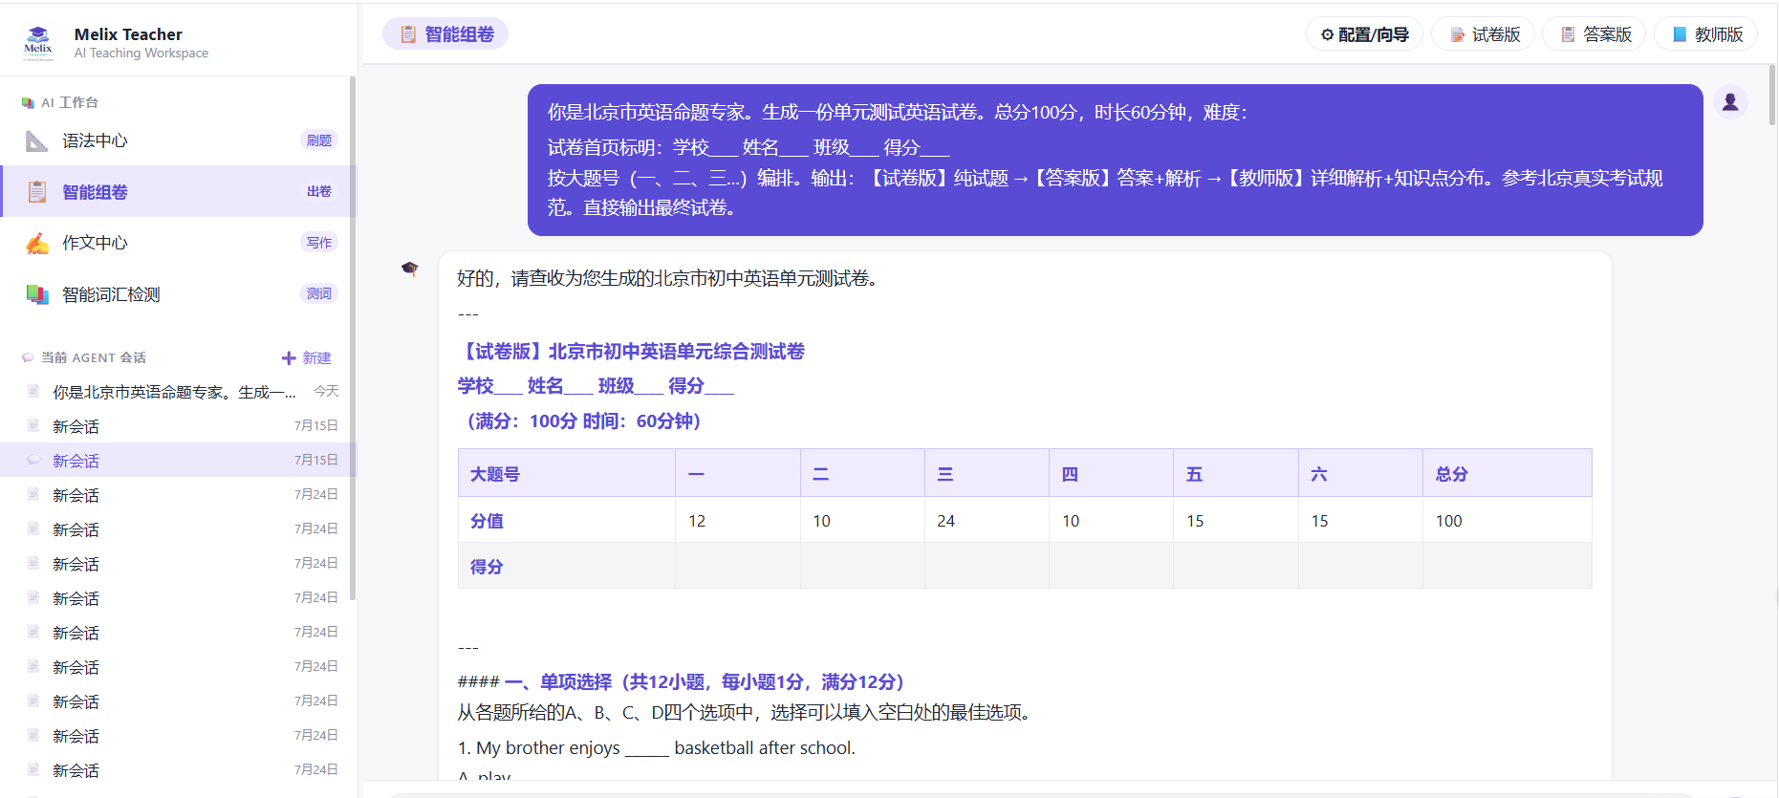Click the user avatar icon beside the prompt

[1730, 102]
